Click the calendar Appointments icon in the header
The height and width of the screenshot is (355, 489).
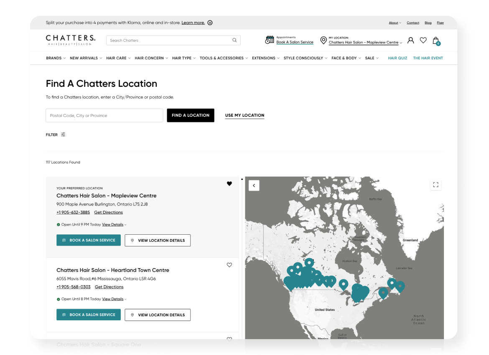pyautogui.click(x=270, y=39)
